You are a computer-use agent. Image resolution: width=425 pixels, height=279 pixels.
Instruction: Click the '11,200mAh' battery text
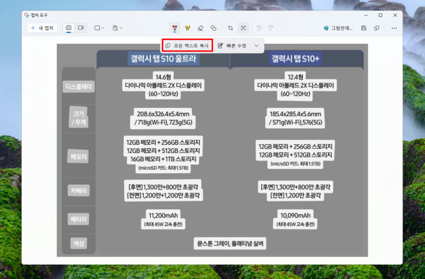tap(163, 215)
